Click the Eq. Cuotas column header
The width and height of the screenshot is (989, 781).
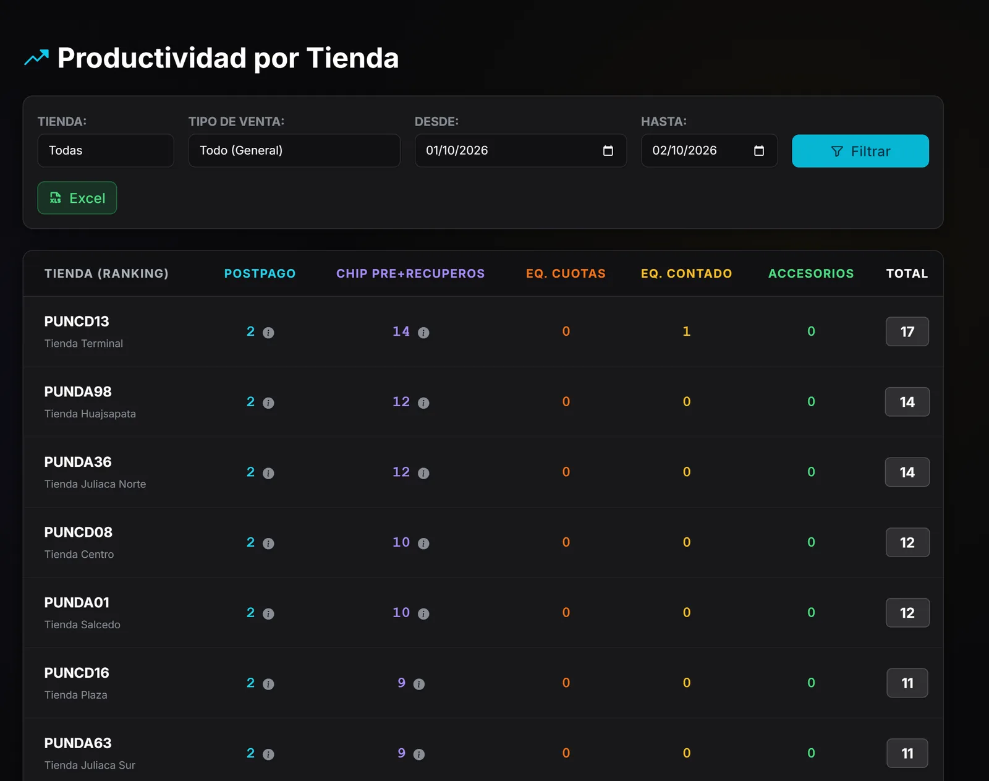(x=566, y=273)
